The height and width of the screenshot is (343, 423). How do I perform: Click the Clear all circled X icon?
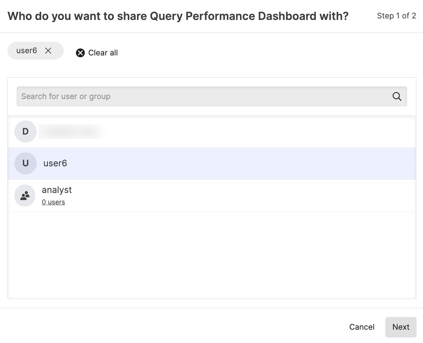point(80,53)
